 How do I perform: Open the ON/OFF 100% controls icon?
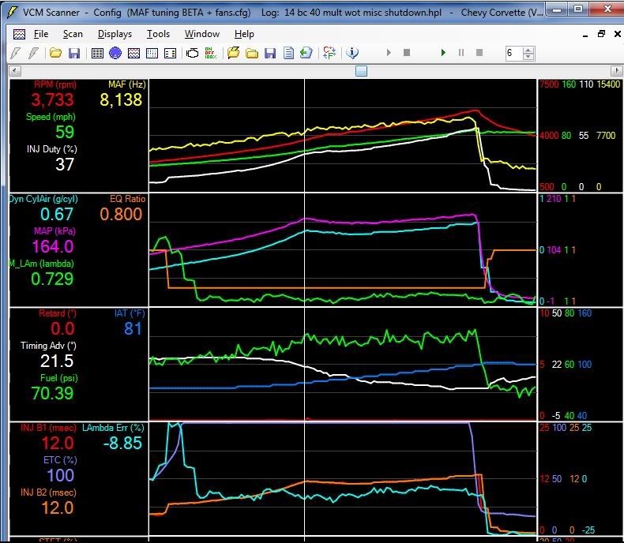point(210,53)
